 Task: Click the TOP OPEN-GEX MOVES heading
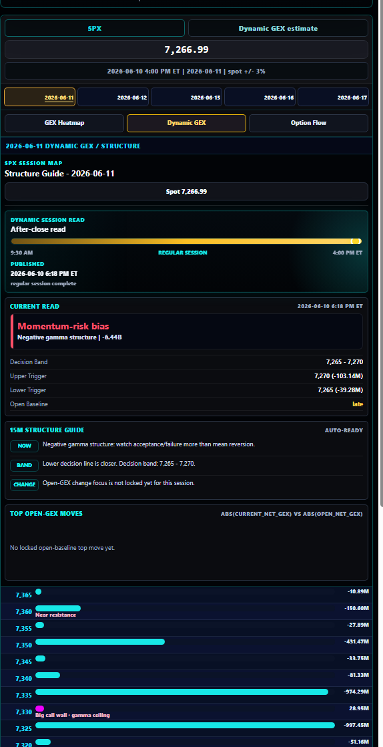[x=46, y=514]
